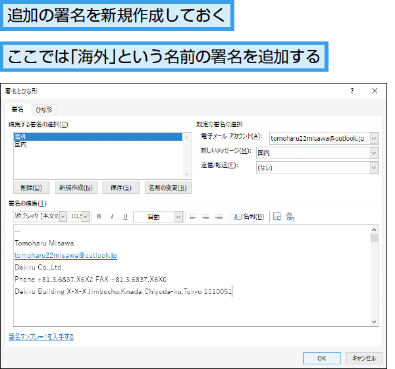Insert hyperlink icon in signature toolbar
Image resolution: width=395 pixels, height=369 pixels.
290,216
